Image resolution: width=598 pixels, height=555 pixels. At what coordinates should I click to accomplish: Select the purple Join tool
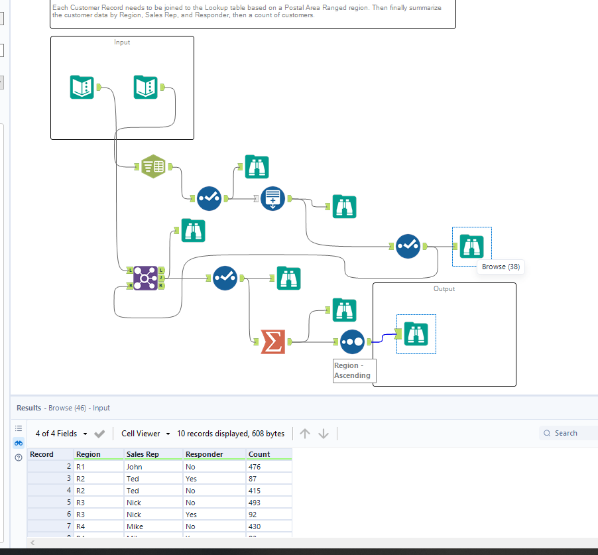tap(145, 278)
